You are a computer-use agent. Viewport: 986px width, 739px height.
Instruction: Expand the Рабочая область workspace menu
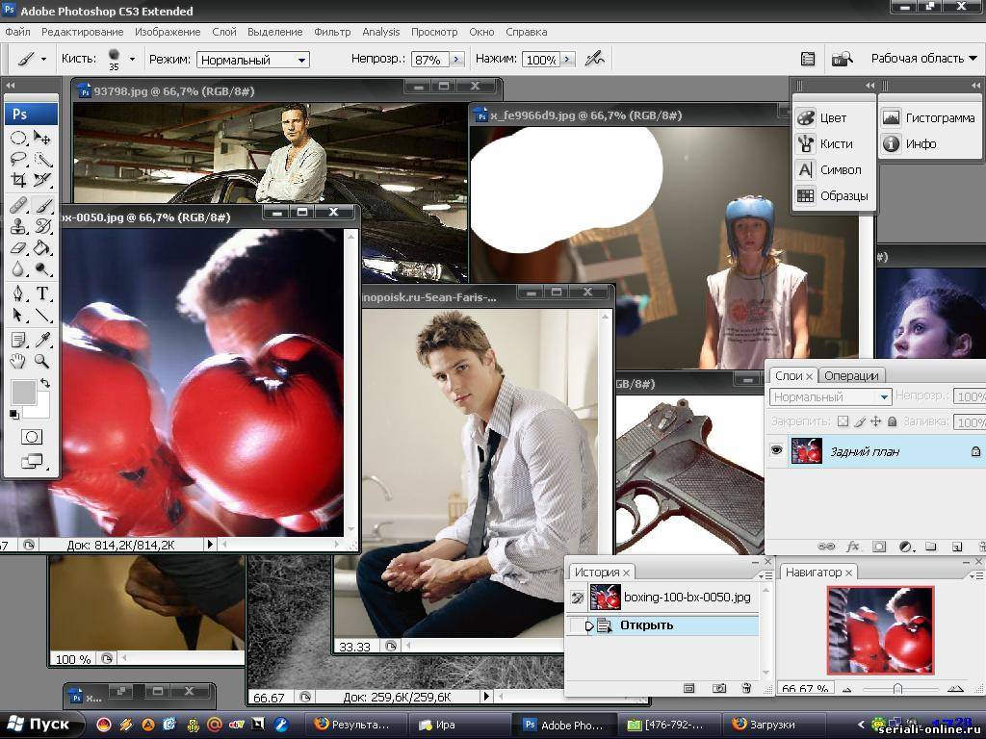922,59
